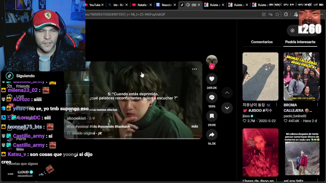Click chat username Ivonne875_bts
The image size is (326, 183).
[x=25, y=127]
